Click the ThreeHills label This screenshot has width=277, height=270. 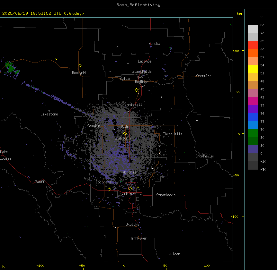pyautogui.click(x=173, y=134)
